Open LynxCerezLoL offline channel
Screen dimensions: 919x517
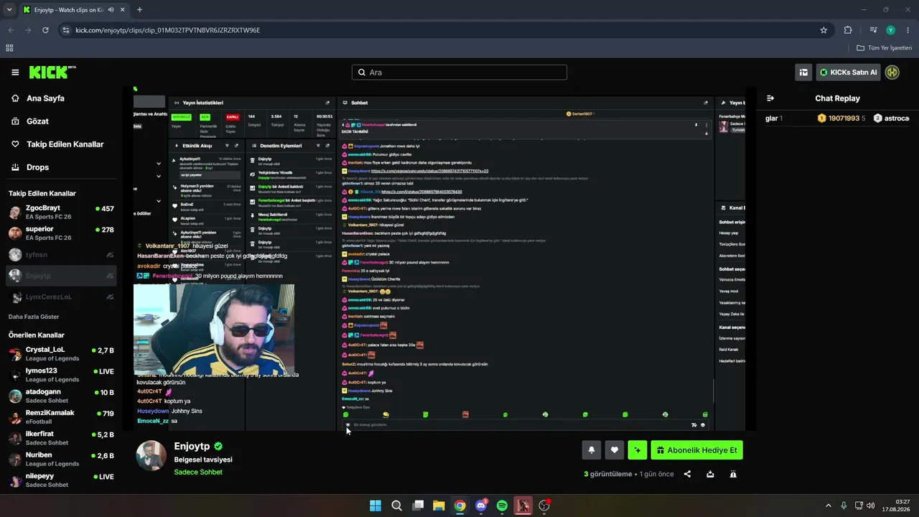coord(61,297)
